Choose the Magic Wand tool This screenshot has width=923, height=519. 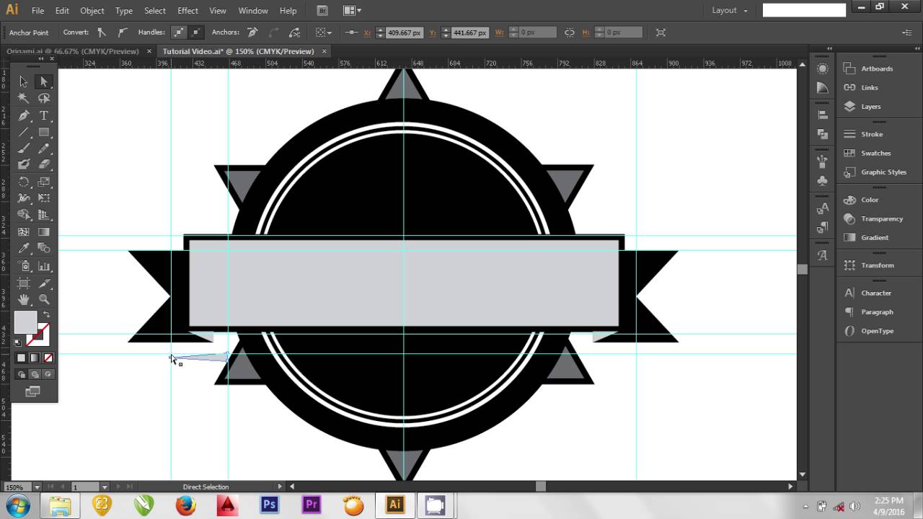click(24, 98)
